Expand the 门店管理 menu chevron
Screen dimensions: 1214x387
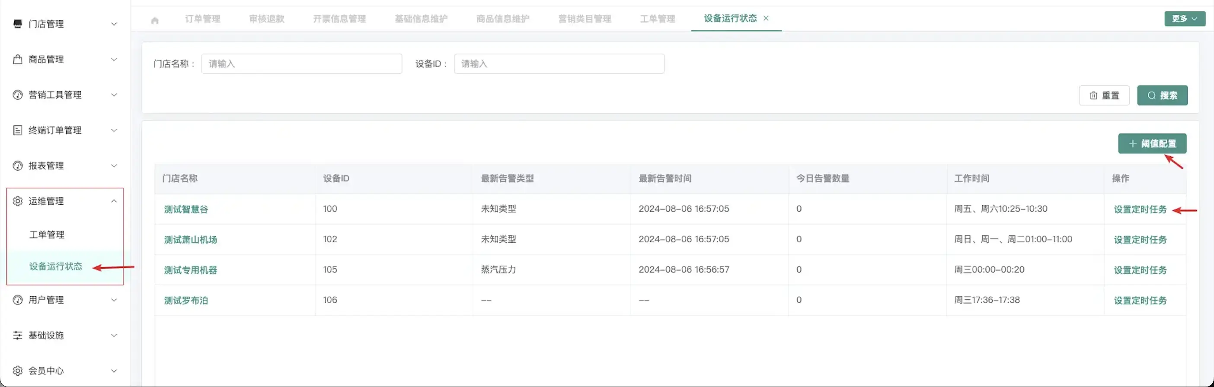[x=114, y=24]
